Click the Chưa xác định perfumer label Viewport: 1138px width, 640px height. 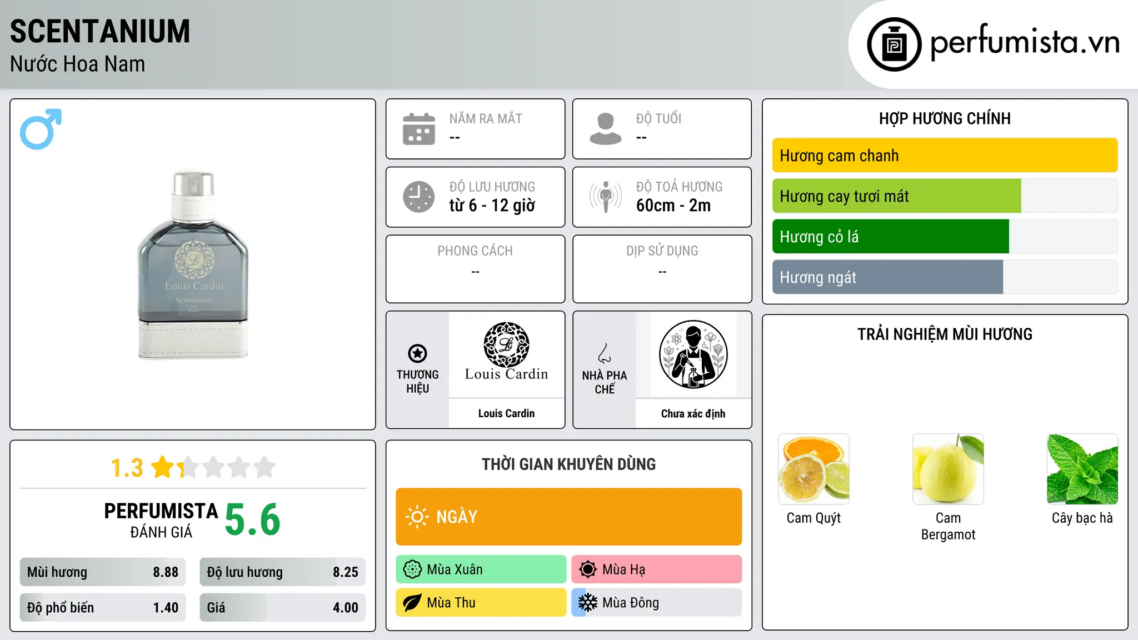[693, 413]
